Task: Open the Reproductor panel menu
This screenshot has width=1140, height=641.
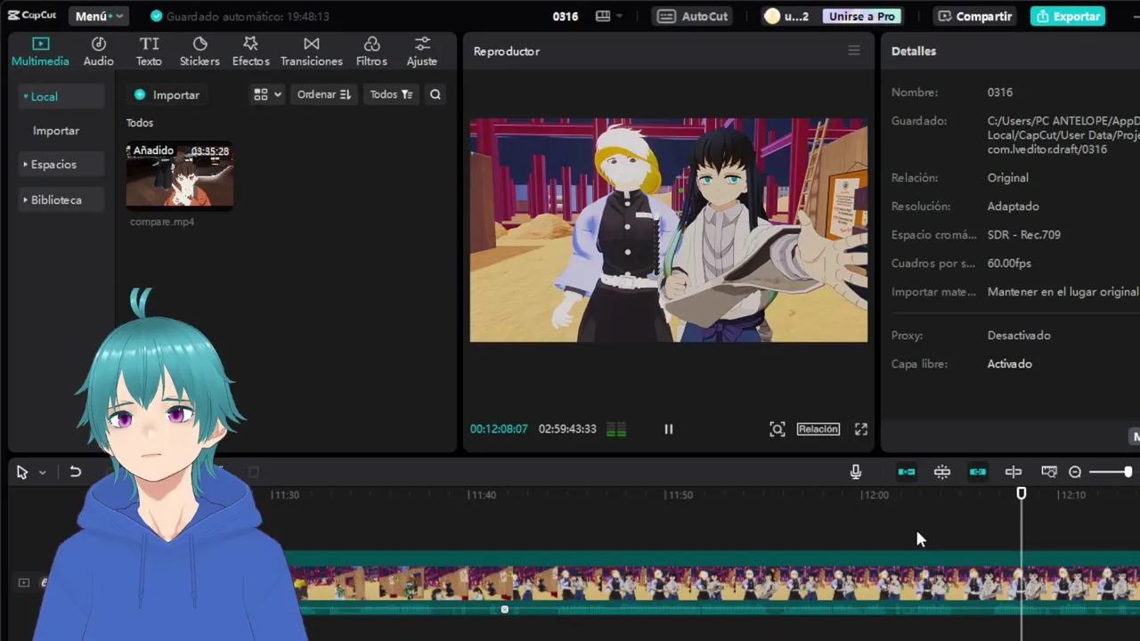Action: click(x=854, y=51)
